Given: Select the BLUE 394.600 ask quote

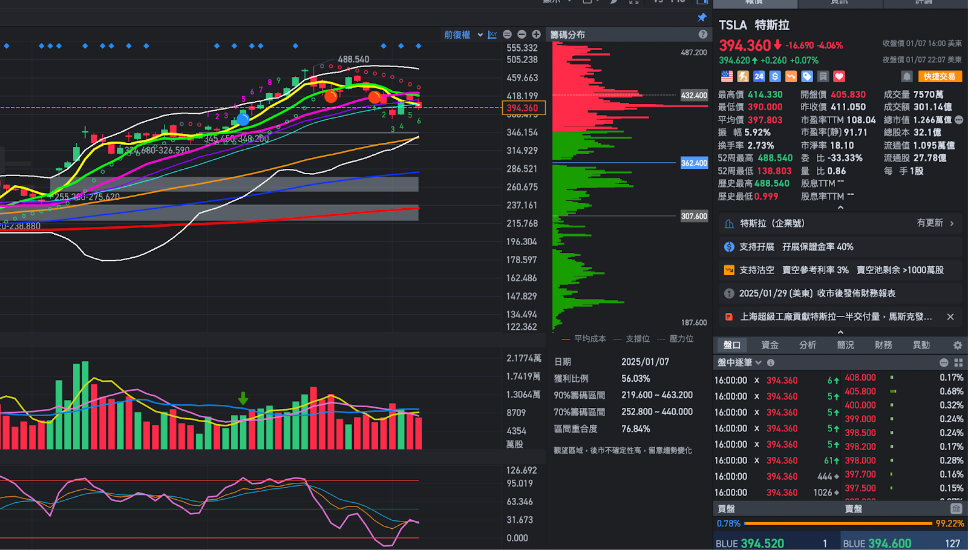Looking at the screenshot, I should 904,543.
